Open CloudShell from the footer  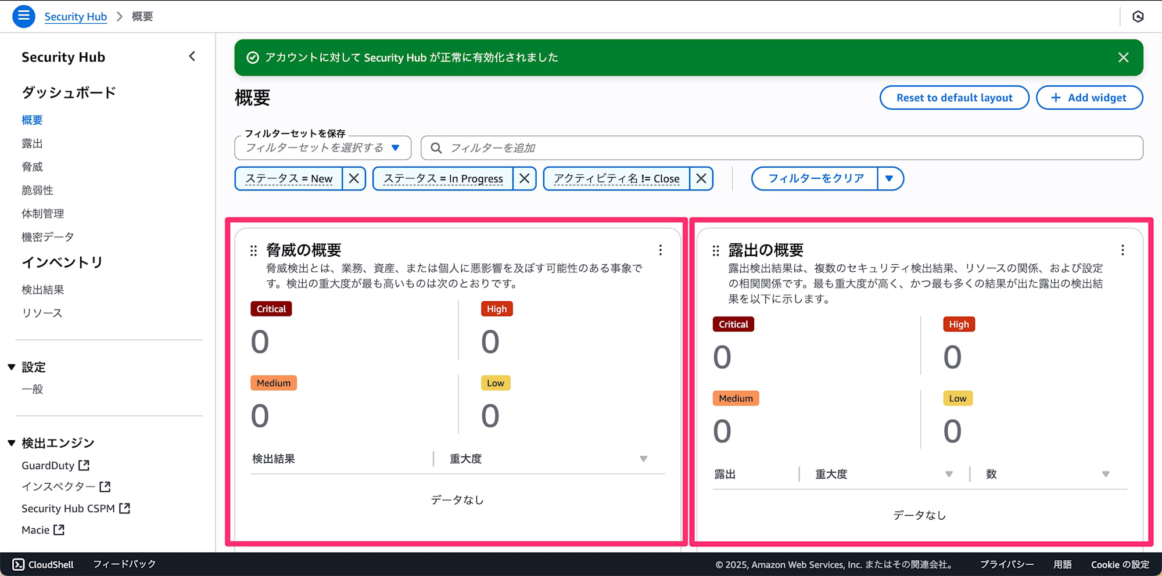tap(44, 564)
